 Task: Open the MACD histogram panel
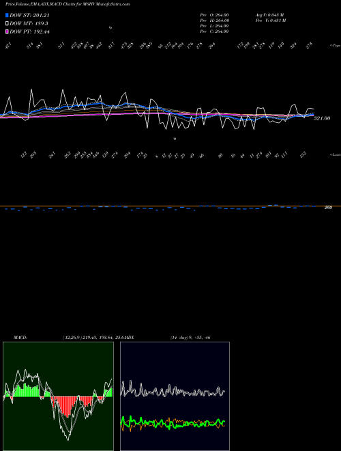58,396
